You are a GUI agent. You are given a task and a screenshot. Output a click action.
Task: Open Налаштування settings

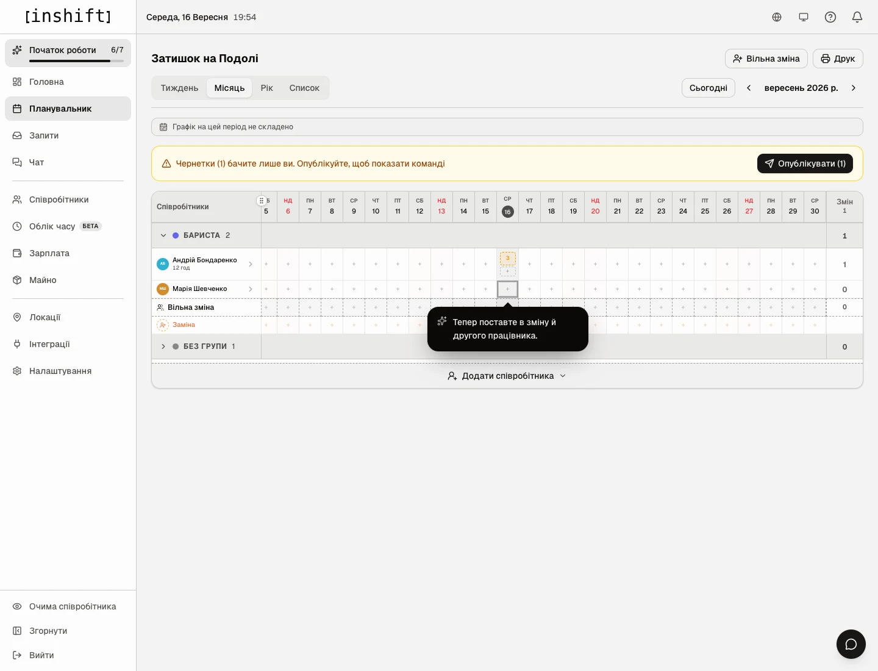click(68, 371)
